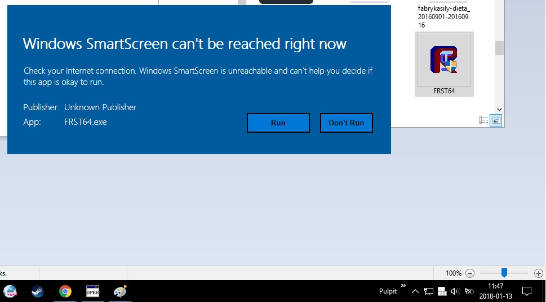Click the Run button in SmartScreen dialog
The image size is (546, 302).
(x=278, y=123)
